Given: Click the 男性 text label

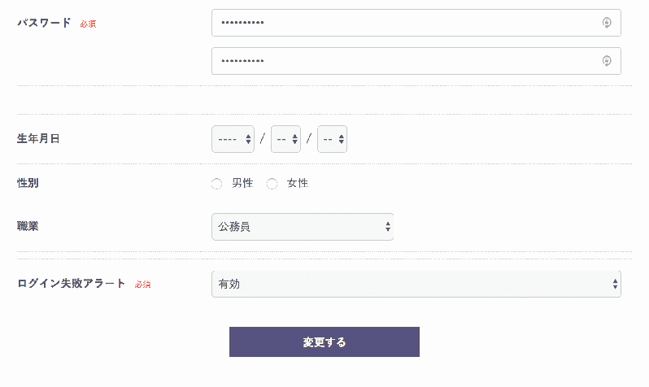Looking at the screenshot, I should [242, 183].
